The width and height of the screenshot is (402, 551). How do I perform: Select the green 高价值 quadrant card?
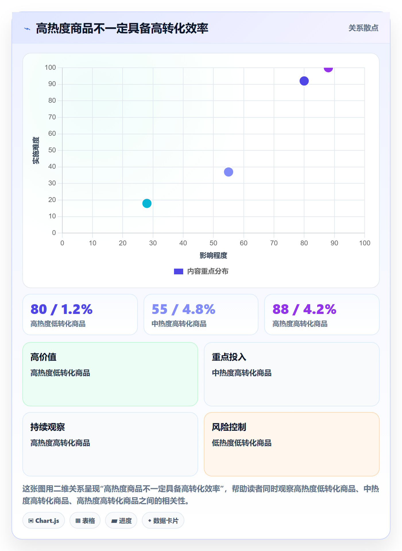point(110,374)
